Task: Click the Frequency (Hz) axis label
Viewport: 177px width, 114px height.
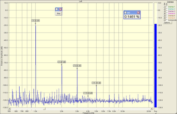Action: tap(88, 113)
